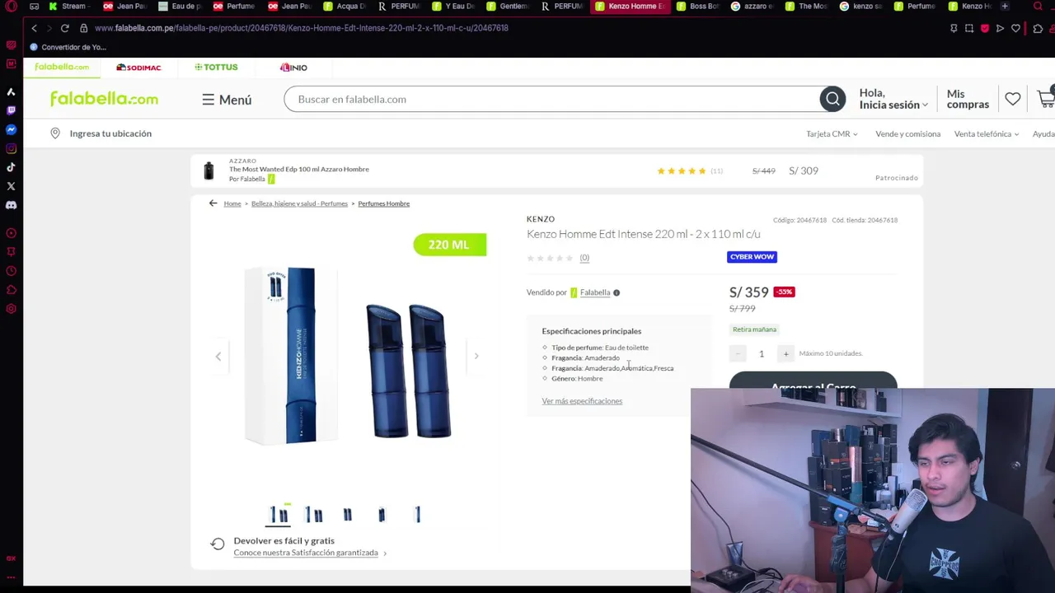Open the Convertidor de Yo... bookmark

68,47
